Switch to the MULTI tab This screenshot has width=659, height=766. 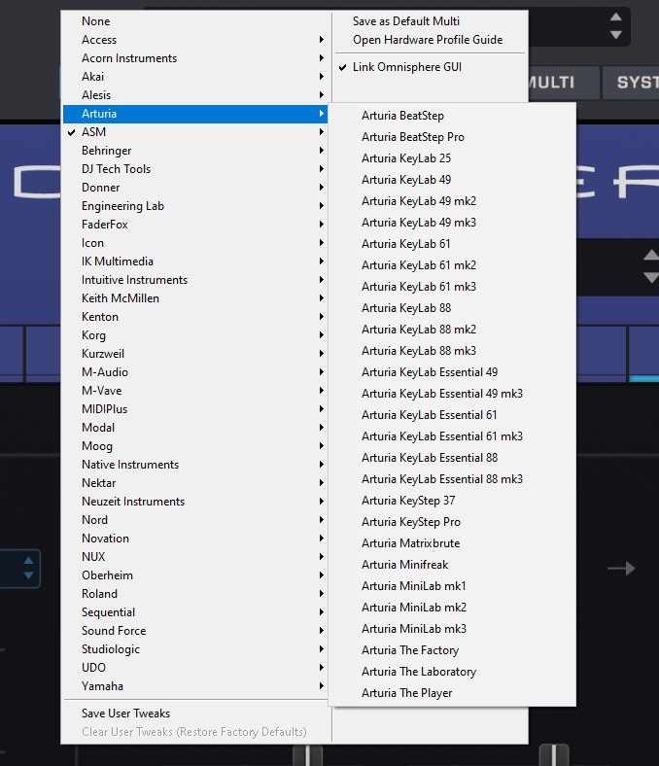[563, 83]
